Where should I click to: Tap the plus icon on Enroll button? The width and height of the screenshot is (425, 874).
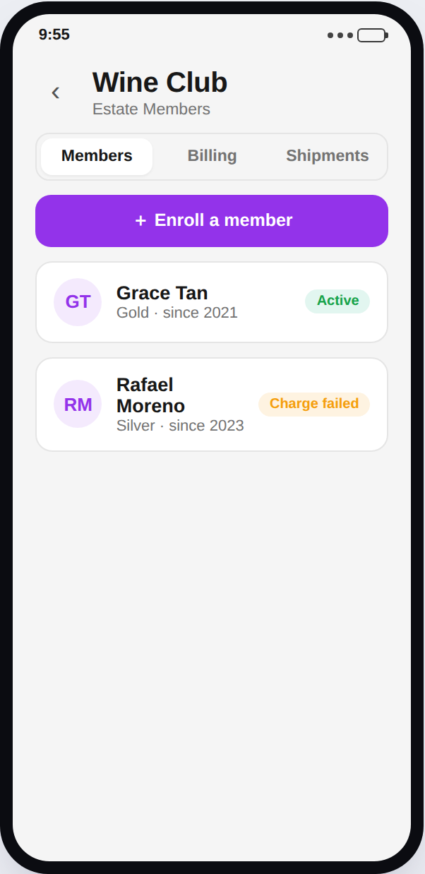(x=140, y=221)
